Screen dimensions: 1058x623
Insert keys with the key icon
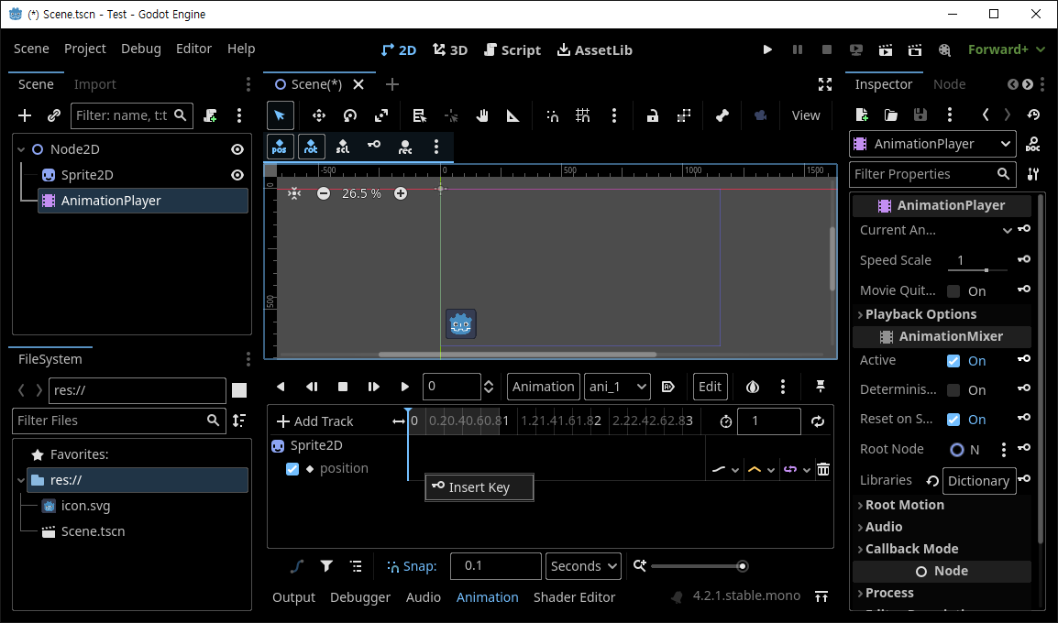pos(374,145)
